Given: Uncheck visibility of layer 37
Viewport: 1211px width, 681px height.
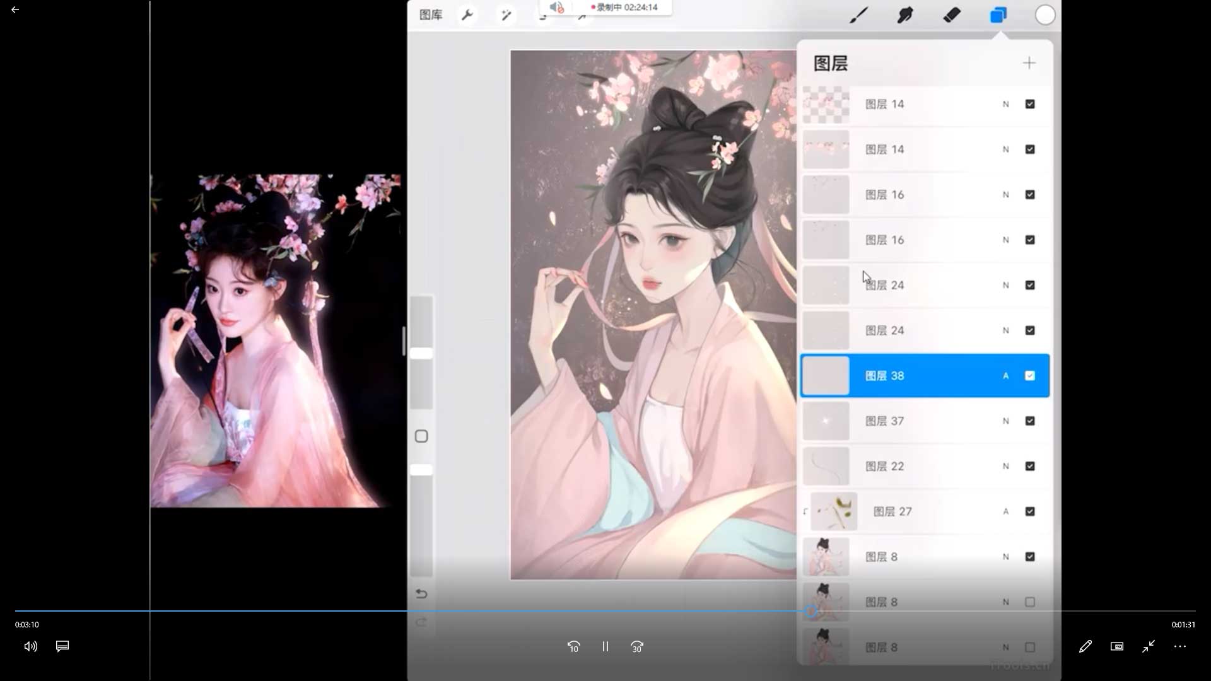Looking at the screenshot, I should click(1030, 421).
